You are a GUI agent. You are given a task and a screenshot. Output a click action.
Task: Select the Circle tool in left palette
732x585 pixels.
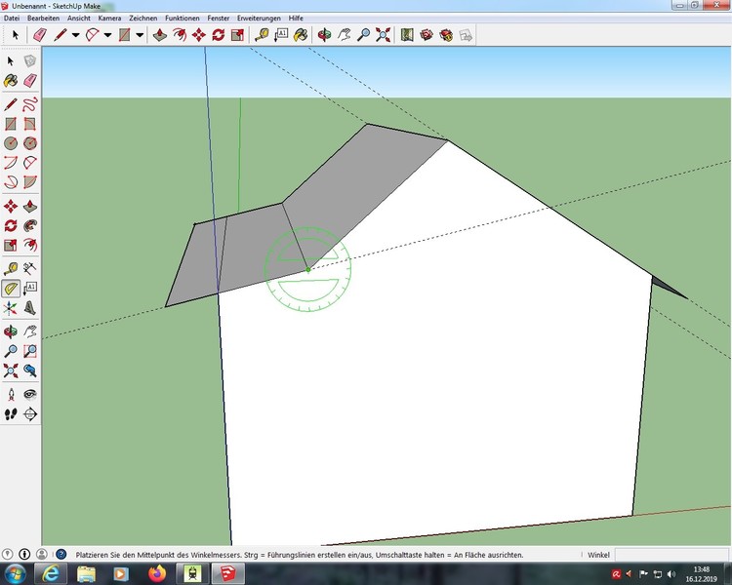tap(11, 143)
